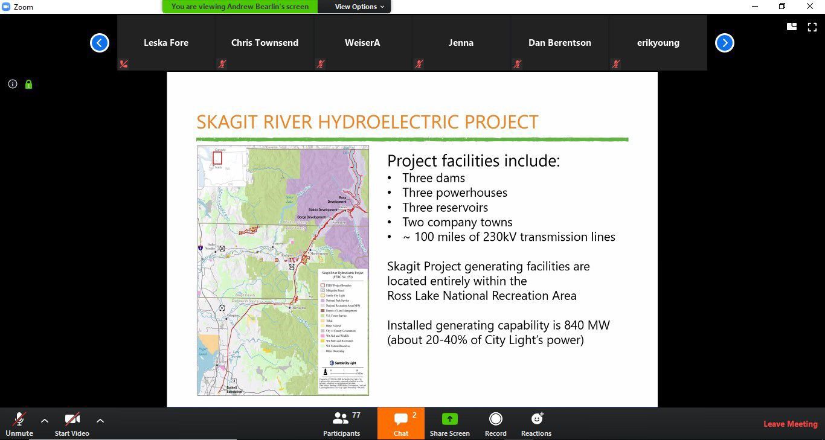
Task: Select Jenna participant tile
Action: point(461,43)
